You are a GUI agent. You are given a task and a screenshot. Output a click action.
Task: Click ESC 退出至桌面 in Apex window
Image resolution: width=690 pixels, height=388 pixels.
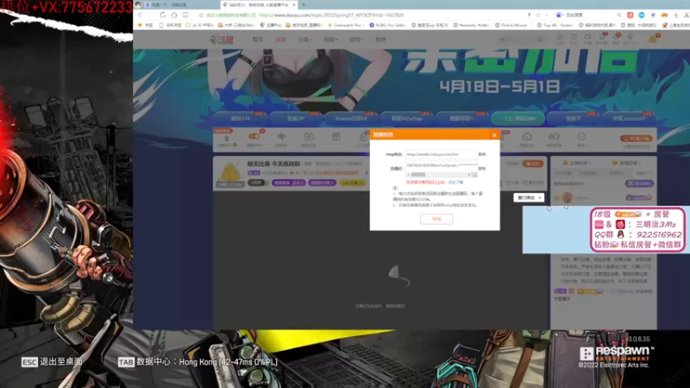click(52, 362)
